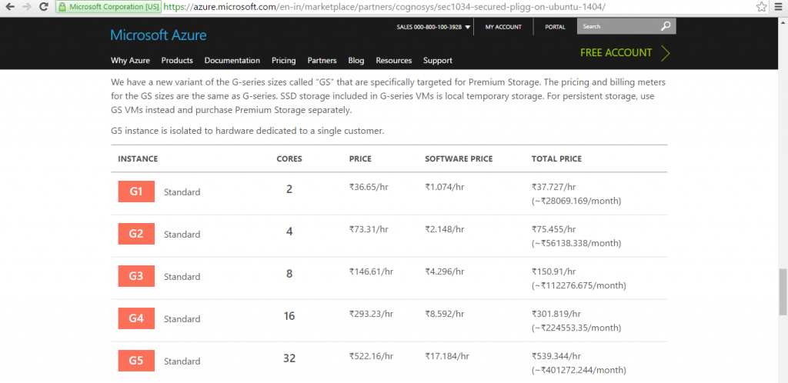Click the browser forward arrow
The image size is (788, 383).
tap(28, 7)
